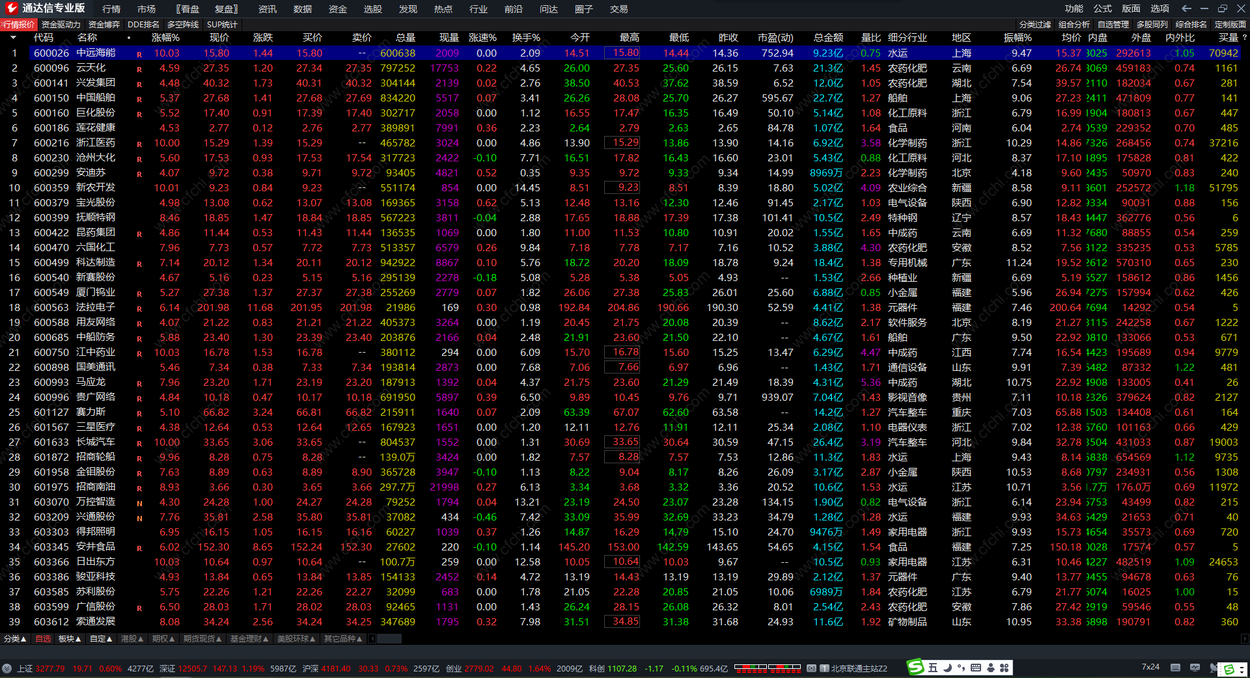Expand the 期权 bottom dropdown
Viewport: 1250px width, 678px height.
click(x=163, y=639)
